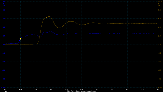Click the blue 2.0 voltage label
The image size is (163, 92).
(x=4, y=36)
